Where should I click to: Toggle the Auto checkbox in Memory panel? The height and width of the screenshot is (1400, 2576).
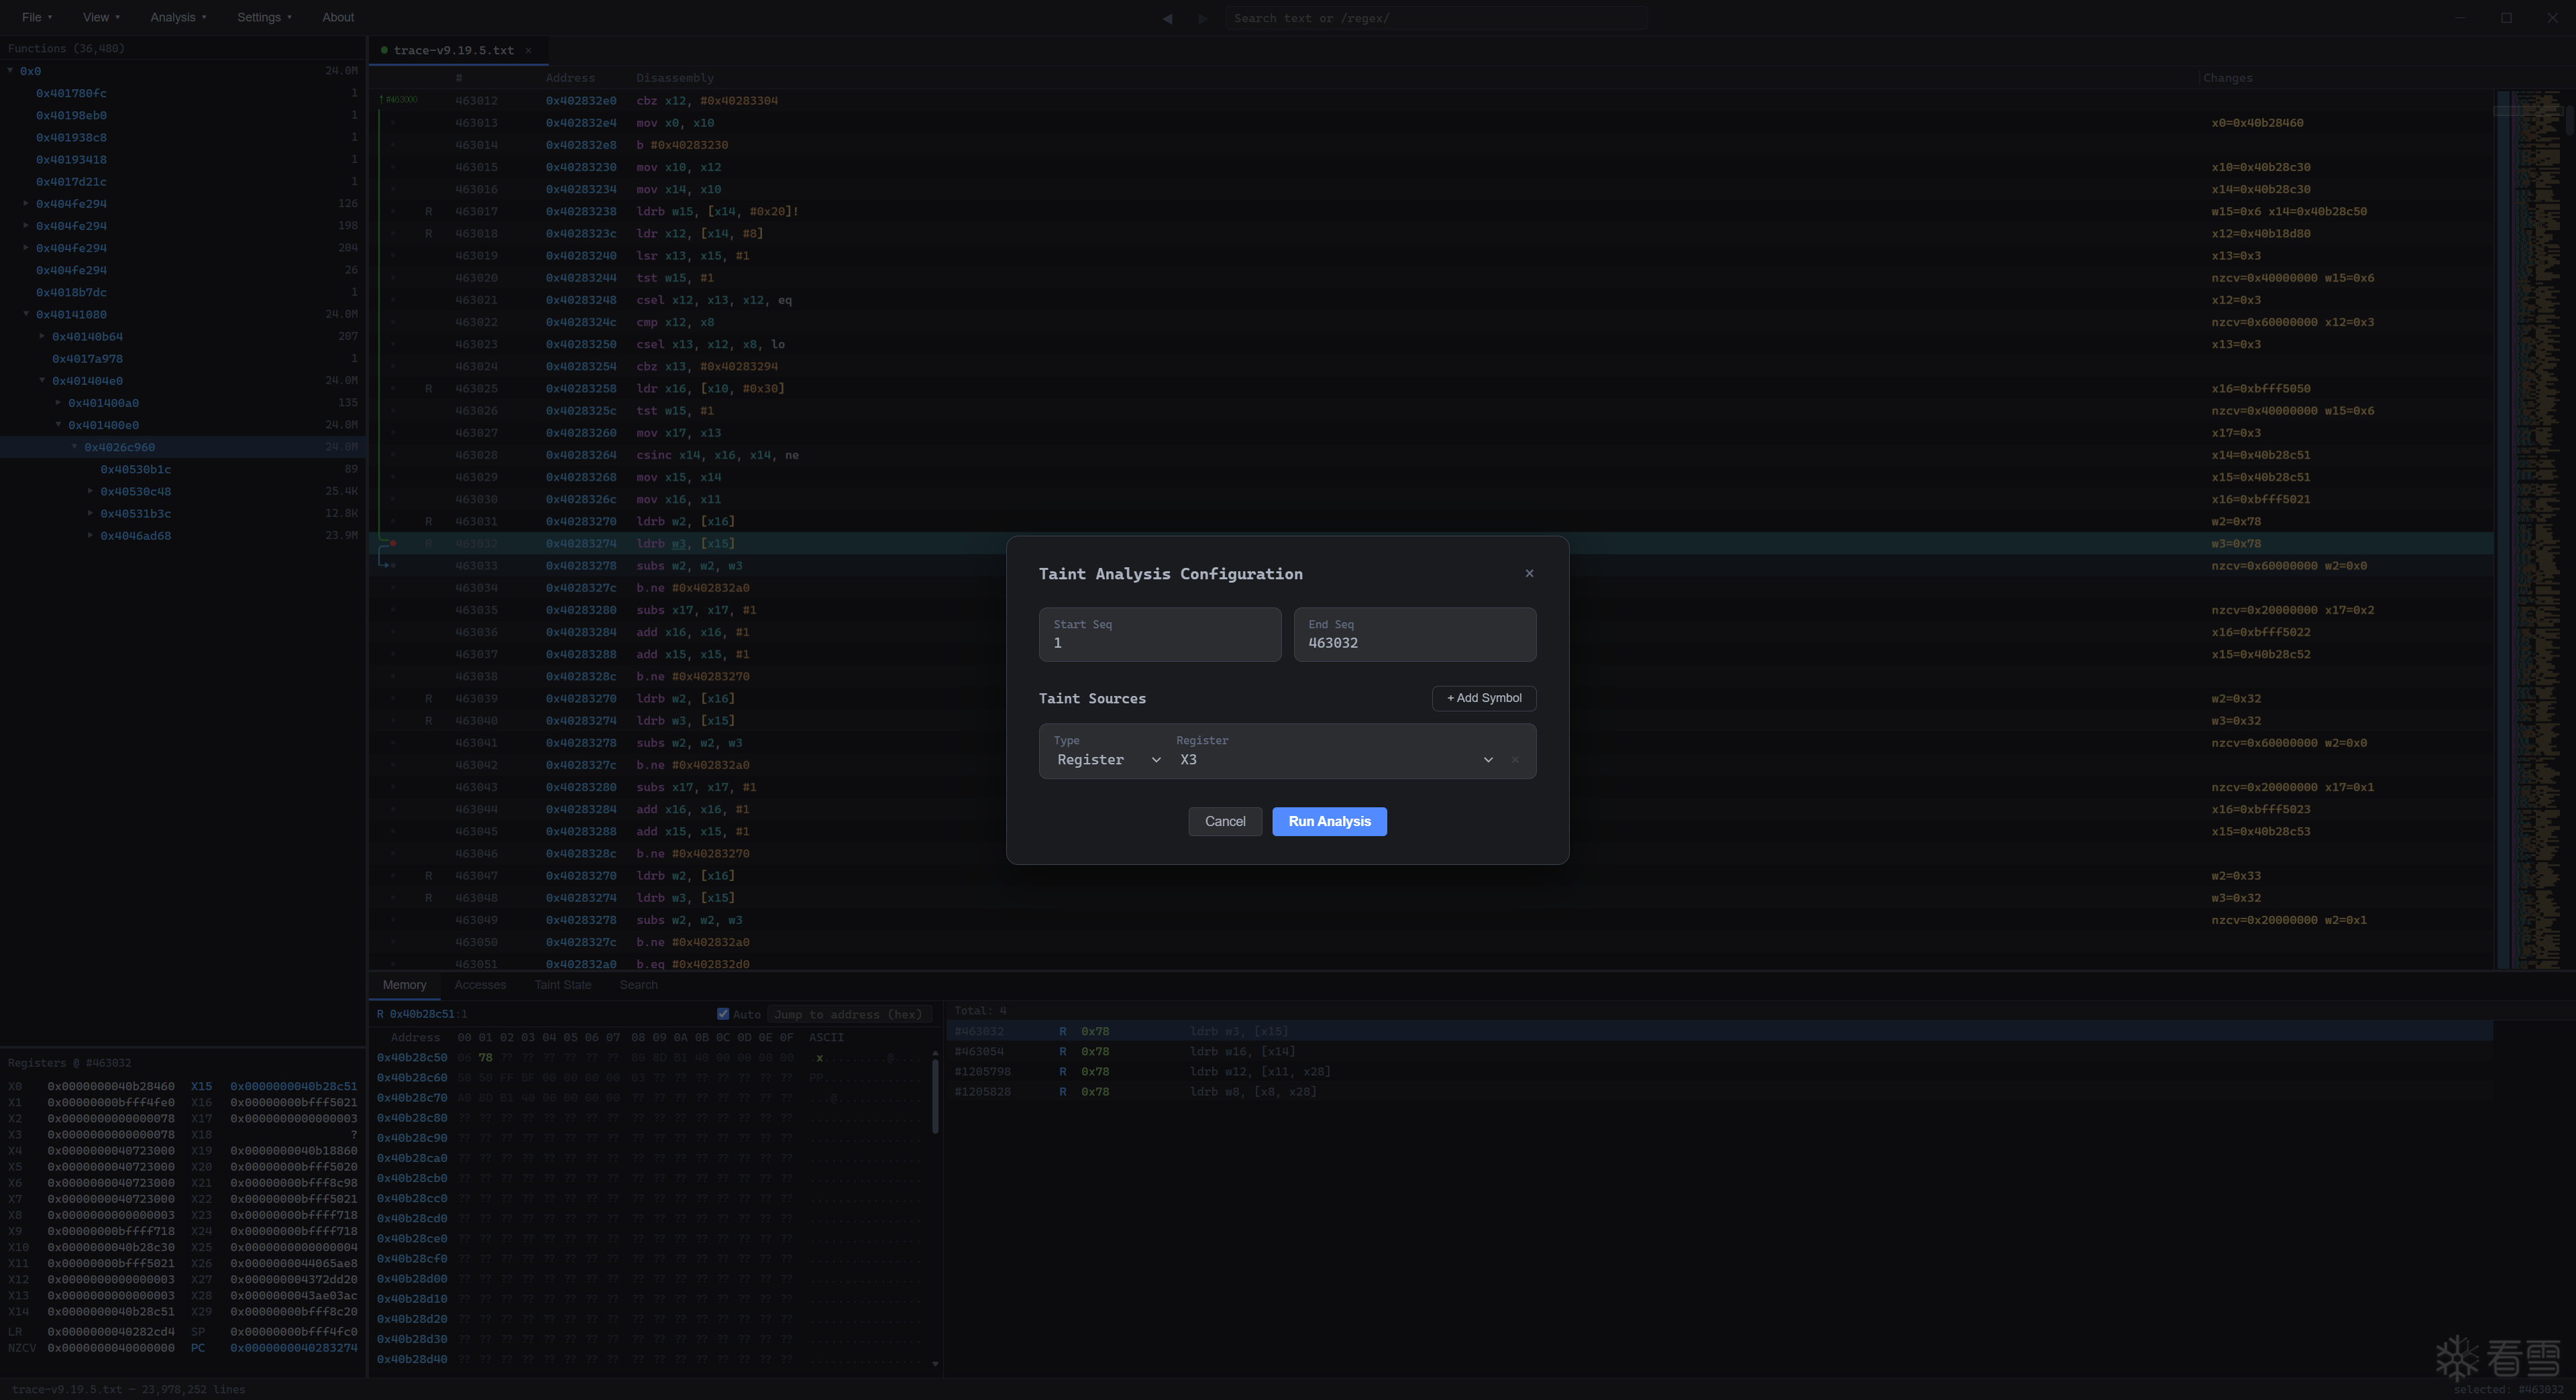pyautogui.click(x=723, y=1014)
